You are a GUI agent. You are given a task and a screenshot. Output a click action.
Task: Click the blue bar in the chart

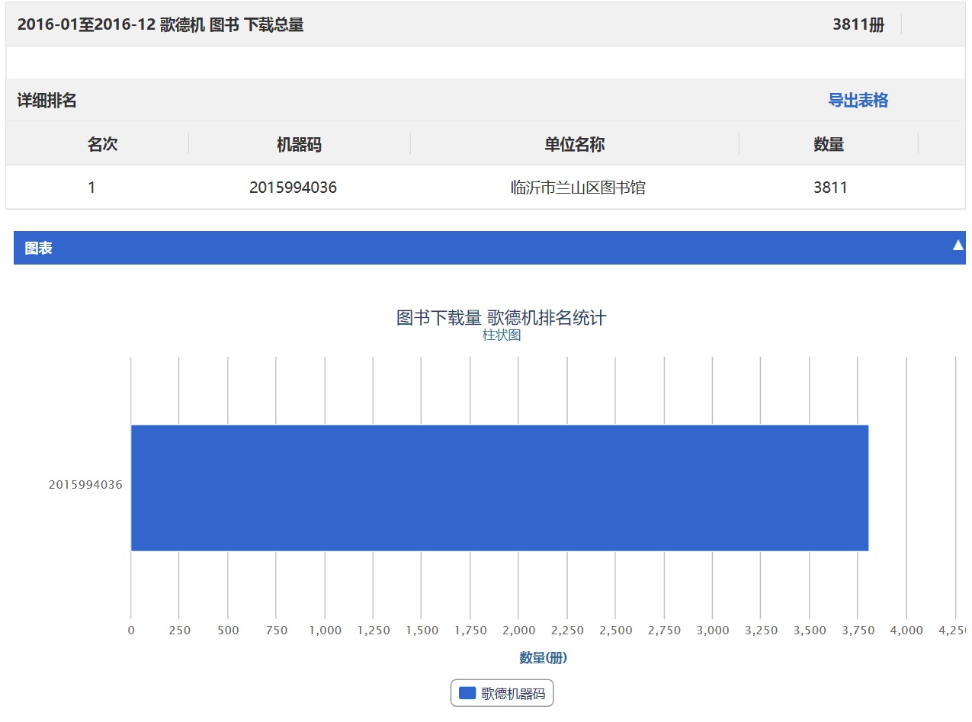499,488
